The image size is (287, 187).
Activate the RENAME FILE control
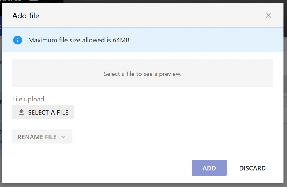point(42,137)
